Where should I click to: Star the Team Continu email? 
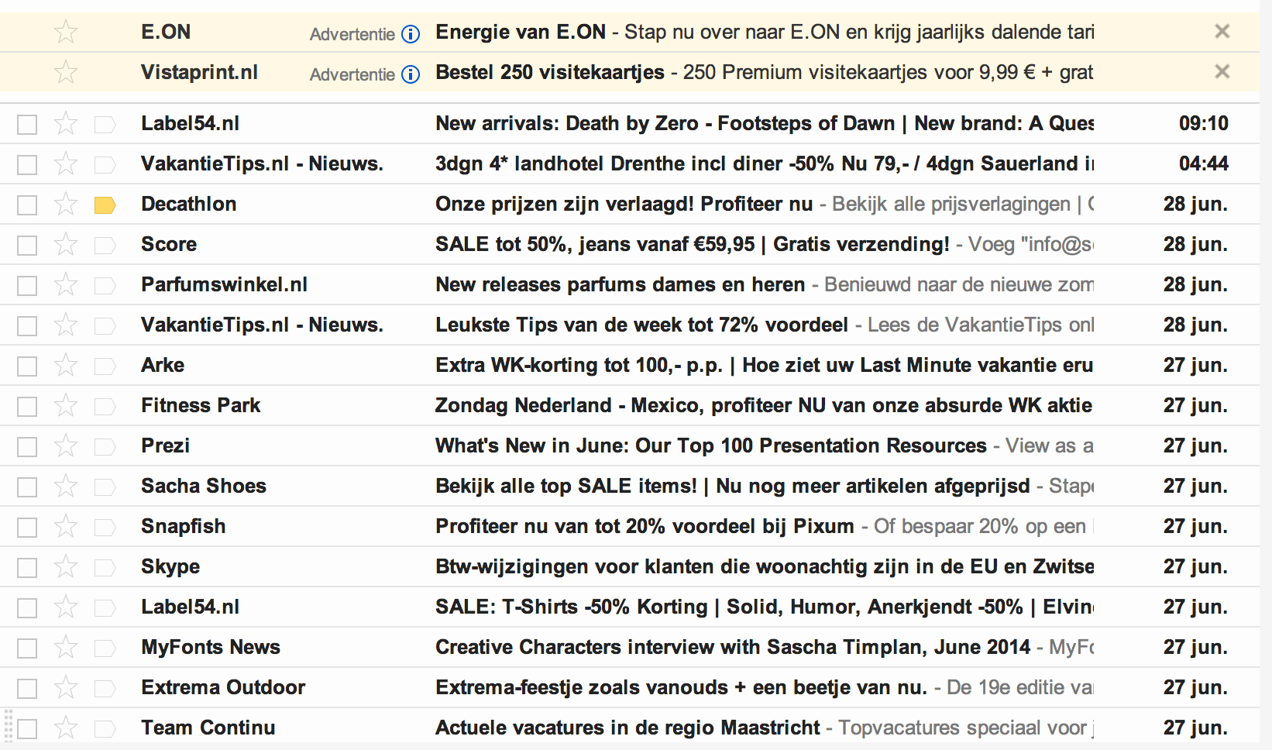click(66, 728)
